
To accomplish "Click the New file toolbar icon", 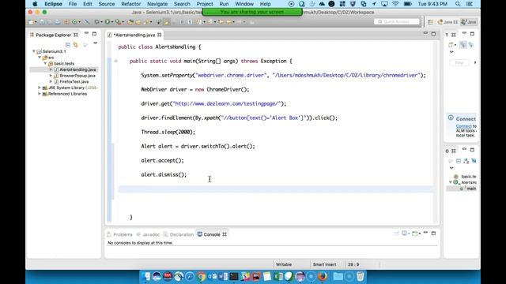I will click(32, 22).
